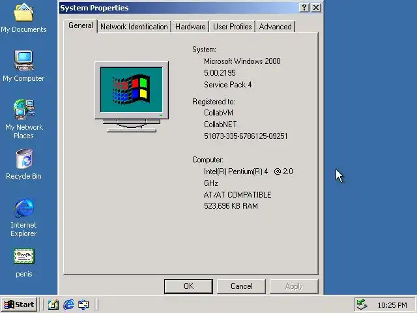This screenshot has height=313, width=417.
Task: Click the Windows monitor logo image
Action: [132, 97]
